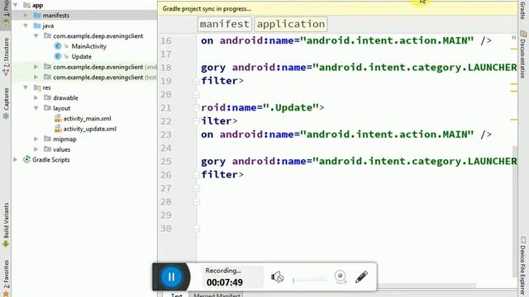Click the activity_update.xml file icon
The width and height of the screenshot is (529, 297).
pyautogui.click(x=58, y=129)
